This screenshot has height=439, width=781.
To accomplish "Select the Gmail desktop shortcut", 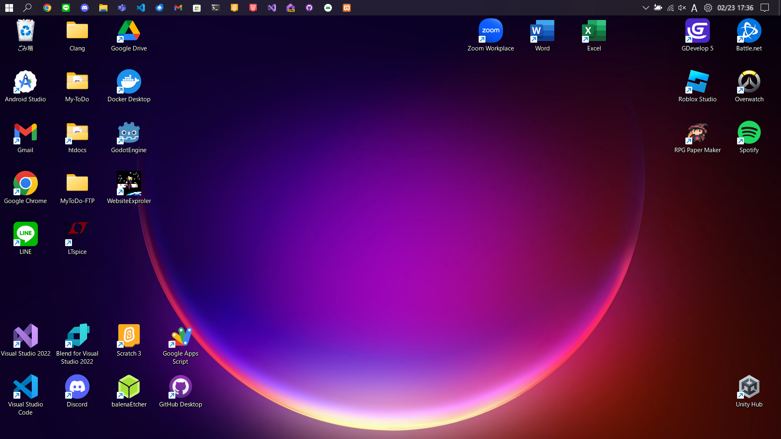I will [25, 137].
